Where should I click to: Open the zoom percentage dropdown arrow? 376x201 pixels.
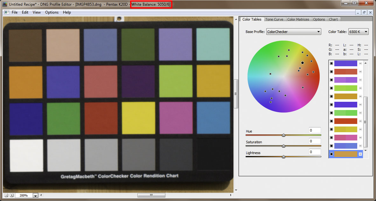coord(36,196)
